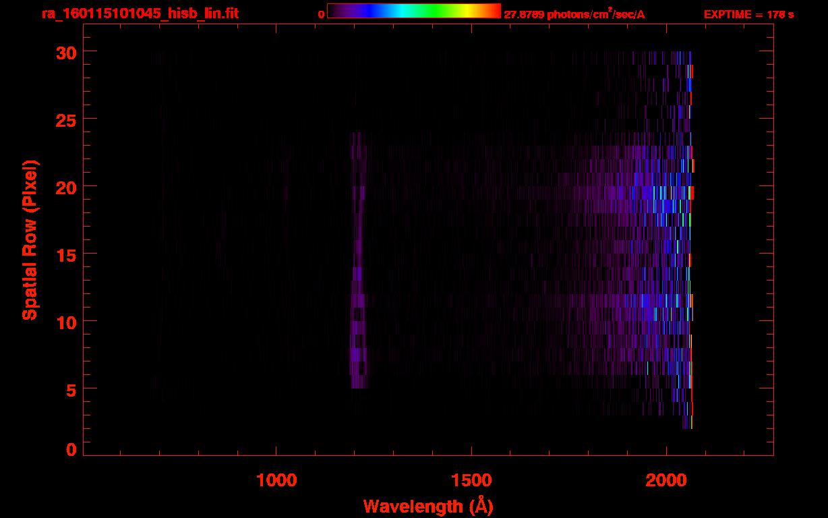Click the y-axis tick label 0

(71, 450)
